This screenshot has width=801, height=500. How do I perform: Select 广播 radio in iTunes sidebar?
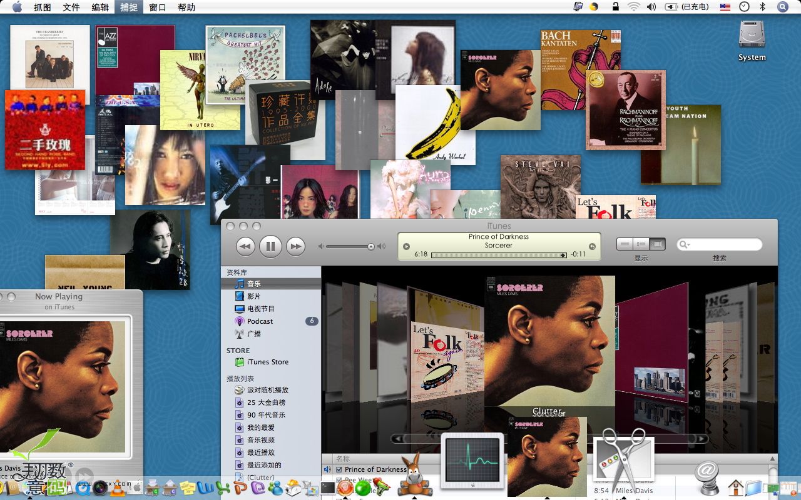point(271,334)
